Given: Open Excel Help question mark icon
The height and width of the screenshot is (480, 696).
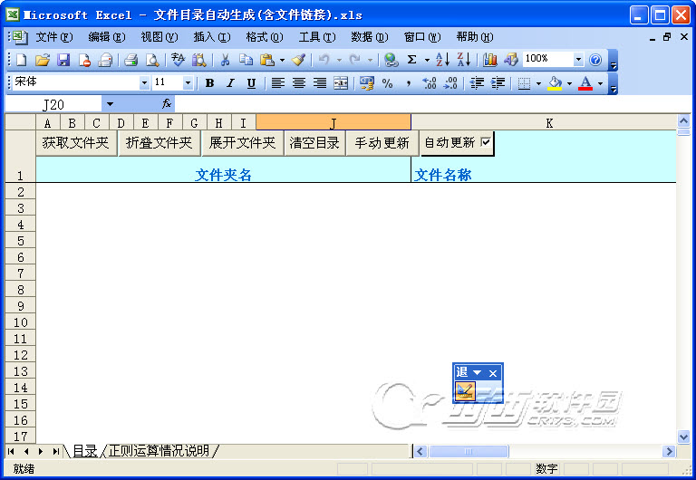Looking at the screenshot, I should [595, 60].
